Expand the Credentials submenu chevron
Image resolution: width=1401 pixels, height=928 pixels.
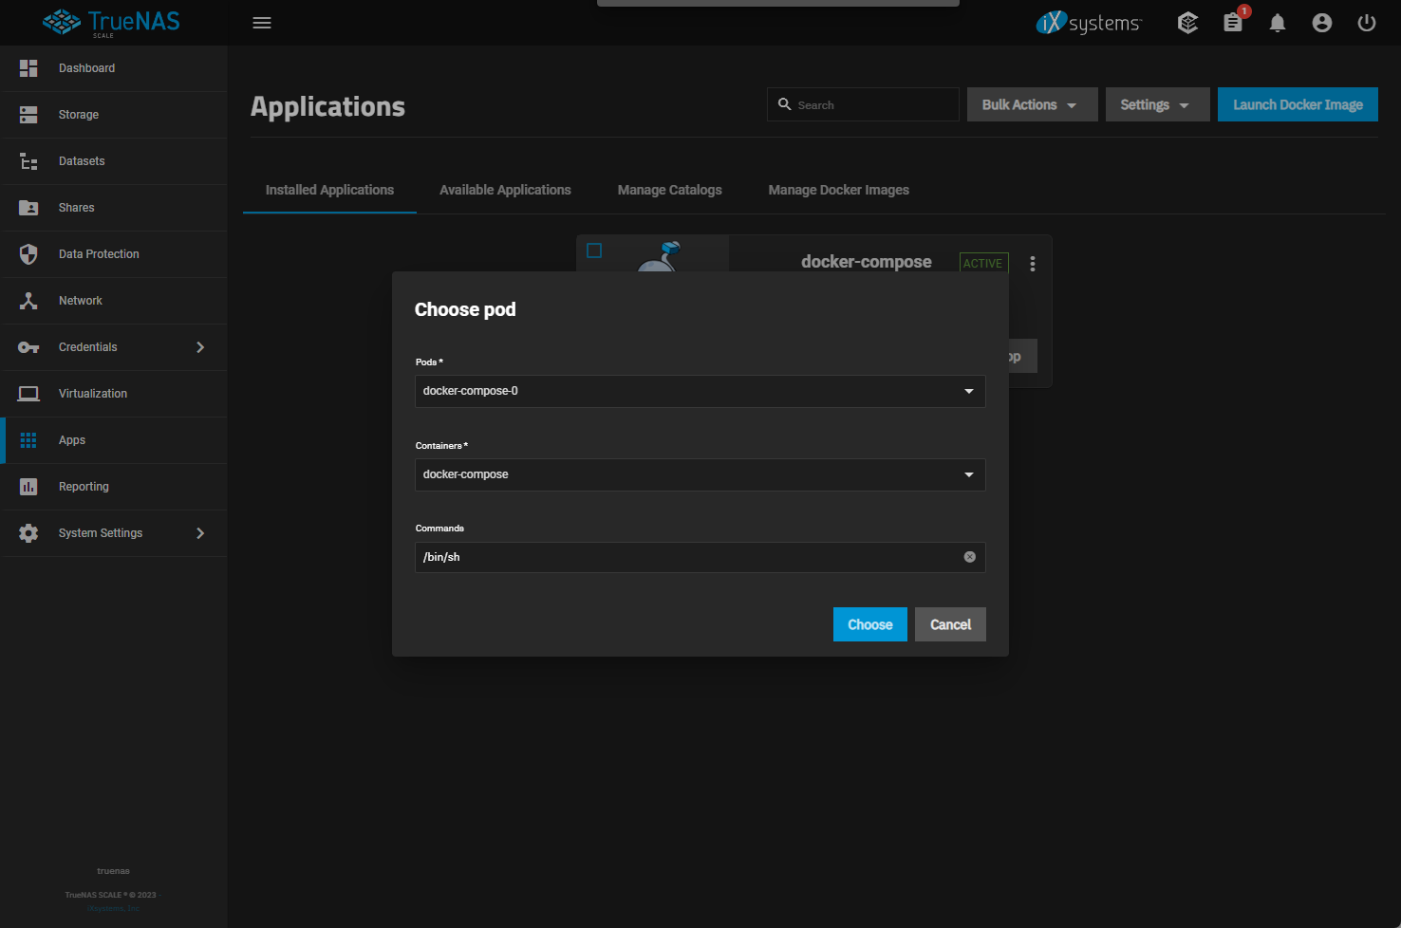(200, 347)
